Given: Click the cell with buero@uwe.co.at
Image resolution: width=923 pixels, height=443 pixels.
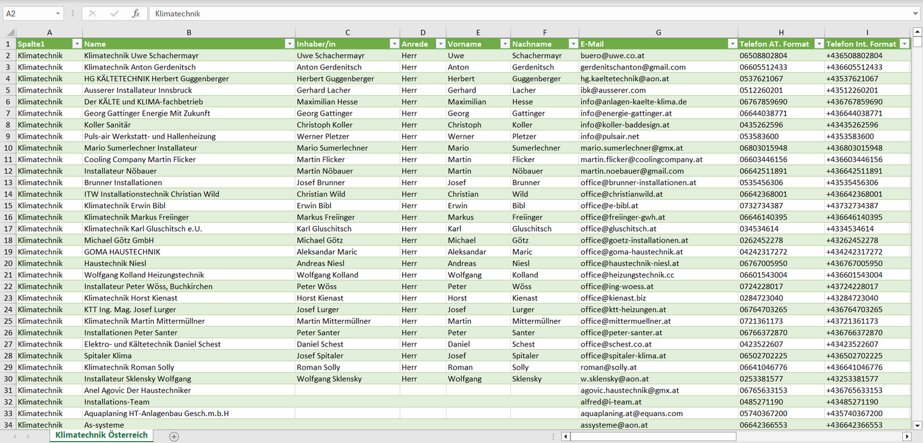Looking at the screenshot, I should tap(658, 56).
